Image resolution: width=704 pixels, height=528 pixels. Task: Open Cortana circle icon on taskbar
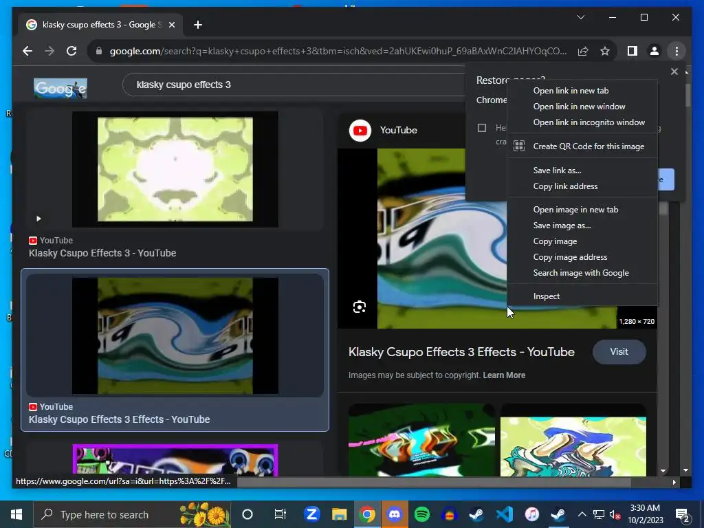point(247,514)
